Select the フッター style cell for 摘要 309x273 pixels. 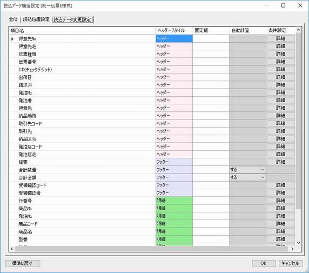[174, 162]
